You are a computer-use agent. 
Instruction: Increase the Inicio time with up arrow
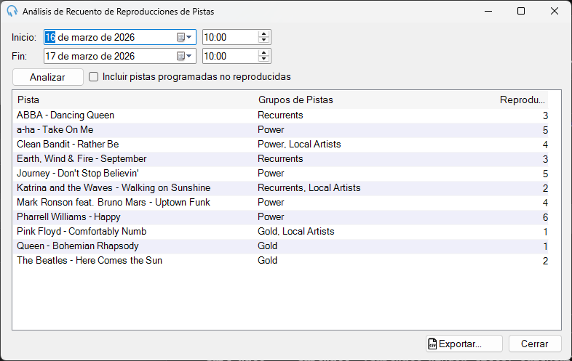pyautogui.click(x=263, y=34)
